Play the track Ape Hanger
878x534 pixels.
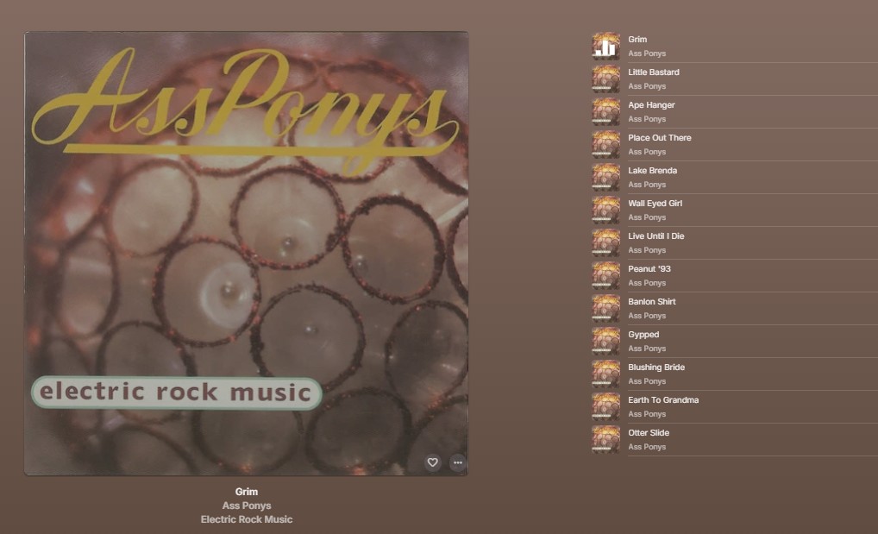[651, 104]
